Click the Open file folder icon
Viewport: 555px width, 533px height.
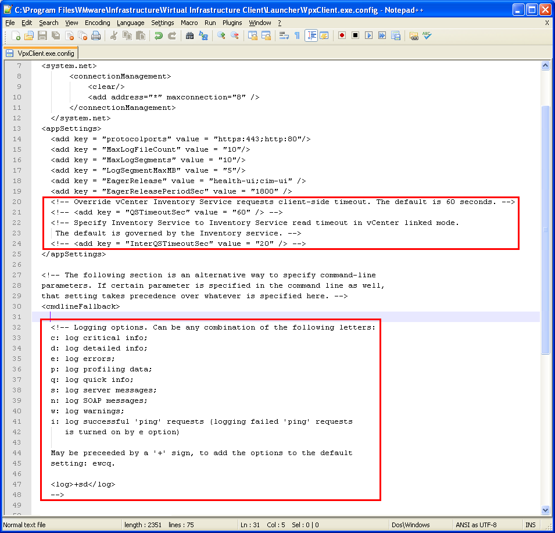click(28, 35)
